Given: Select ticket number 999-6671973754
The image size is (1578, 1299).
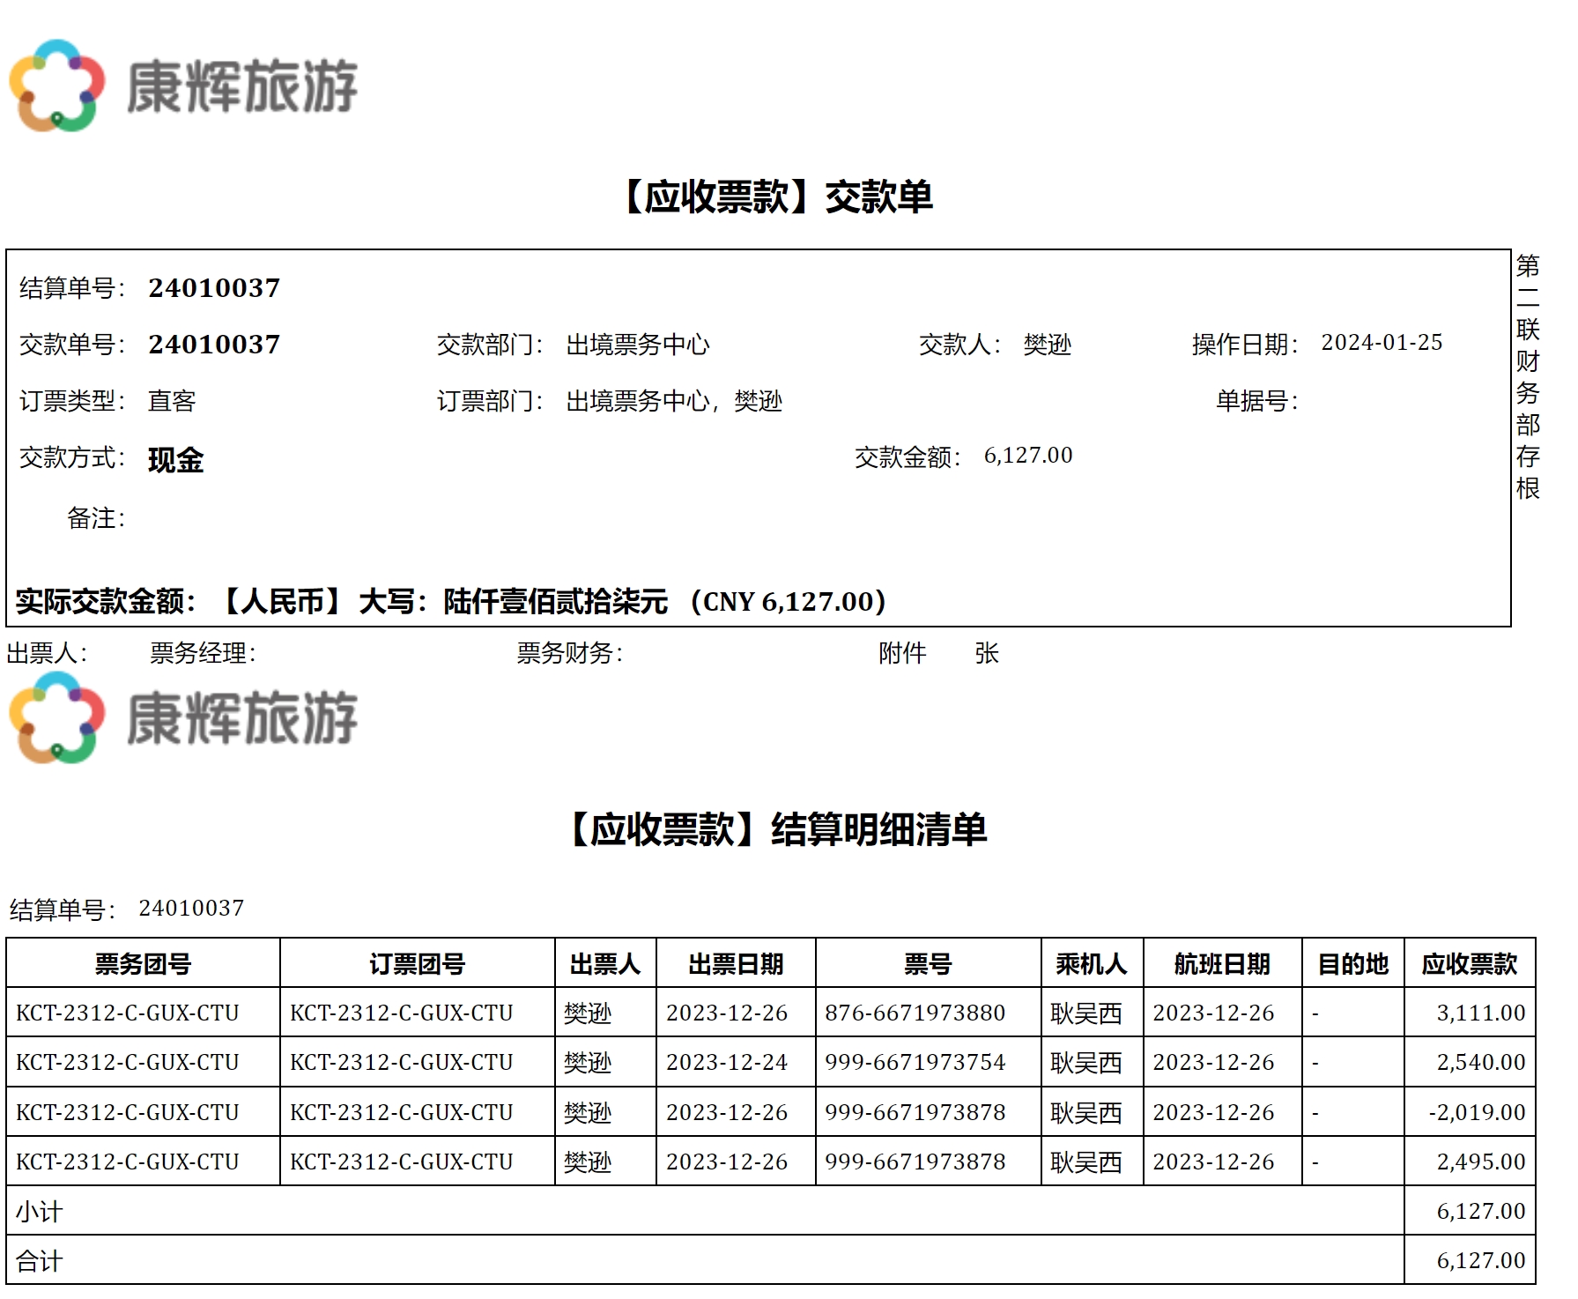Looking at the screenshot, I should pos(915,1063).
